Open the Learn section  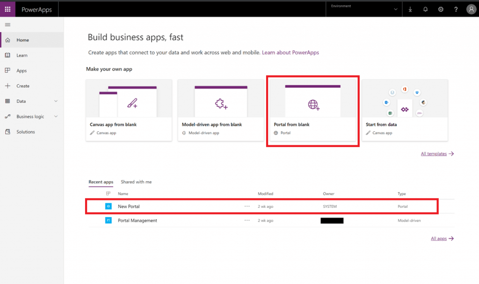[22, 55]
